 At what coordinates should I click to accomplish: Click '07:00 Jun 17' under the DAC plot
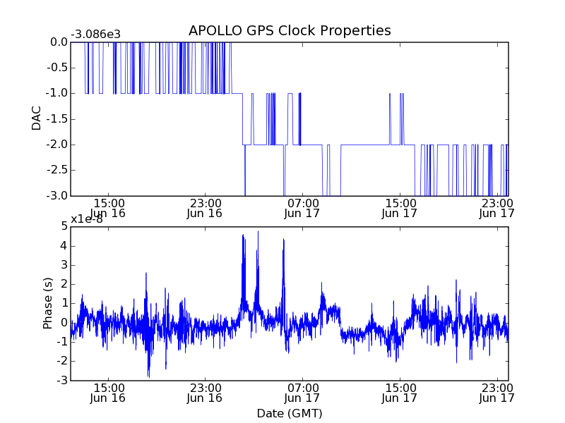(x=302, y=208)
